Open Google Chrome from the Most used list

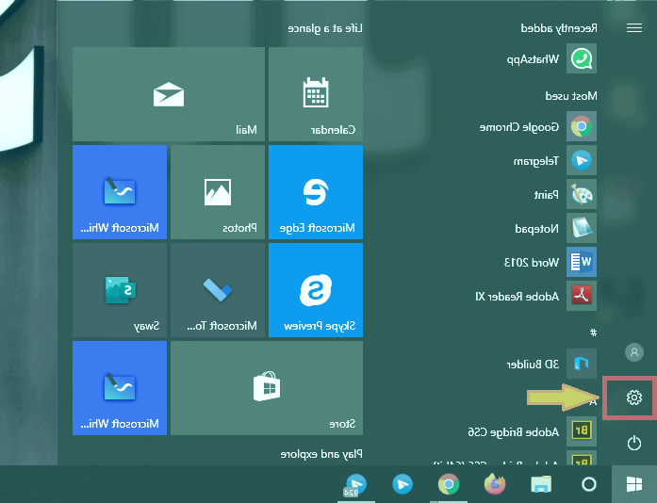pyautogui.click(x=538, y=126)
